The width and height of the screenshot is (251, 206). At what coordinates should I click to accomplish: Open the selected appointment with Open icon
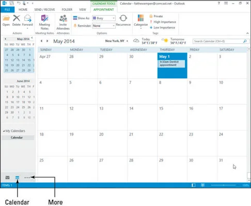[6, 21]
